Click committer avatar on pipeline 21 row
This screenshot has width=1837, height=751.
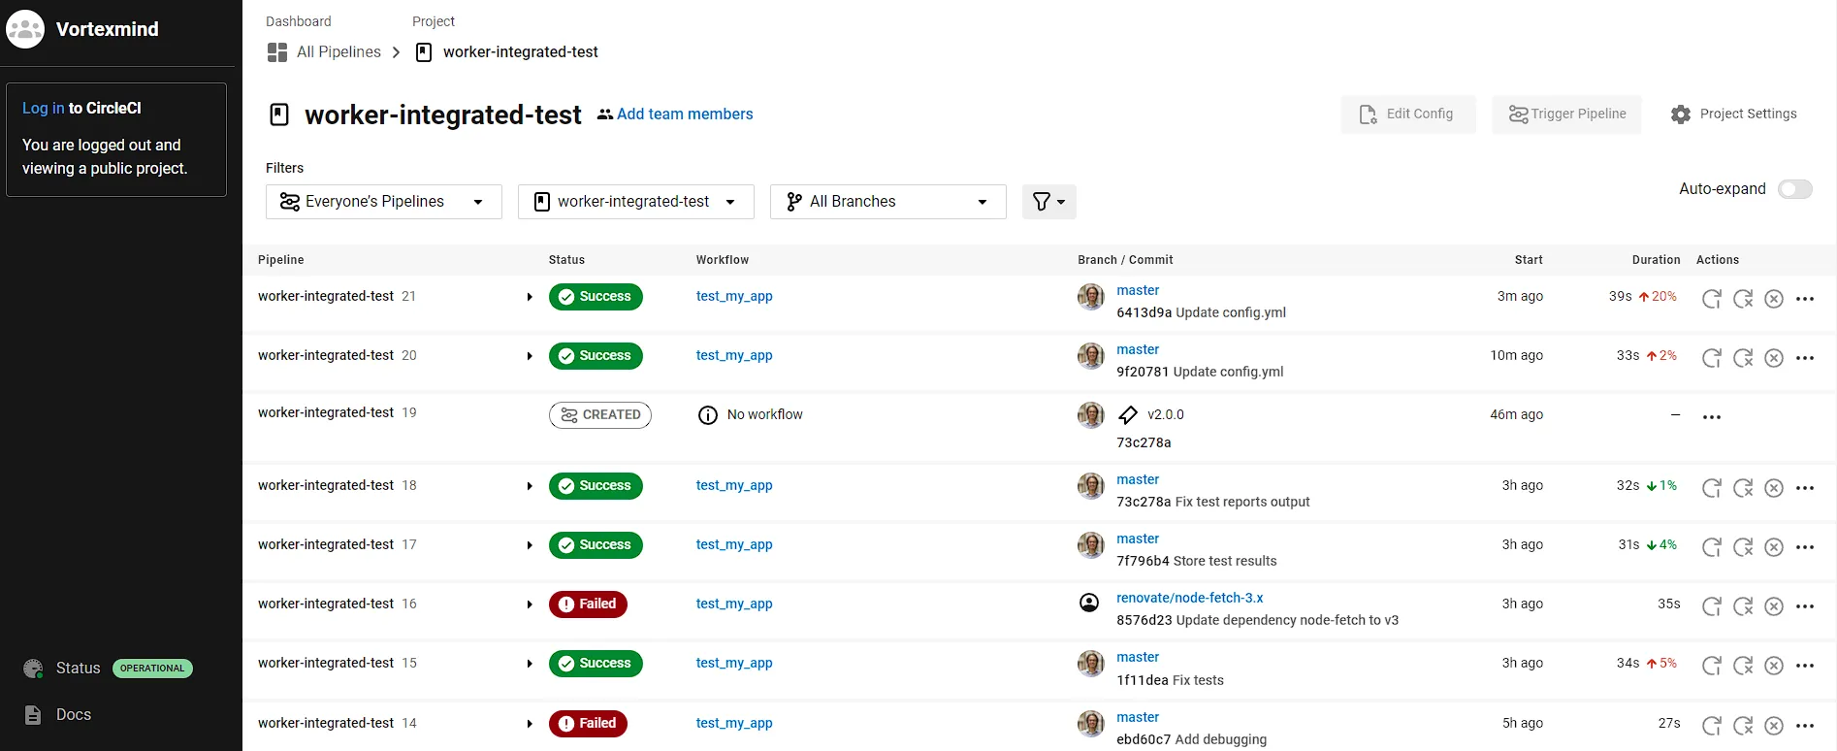coord(1091,297)
